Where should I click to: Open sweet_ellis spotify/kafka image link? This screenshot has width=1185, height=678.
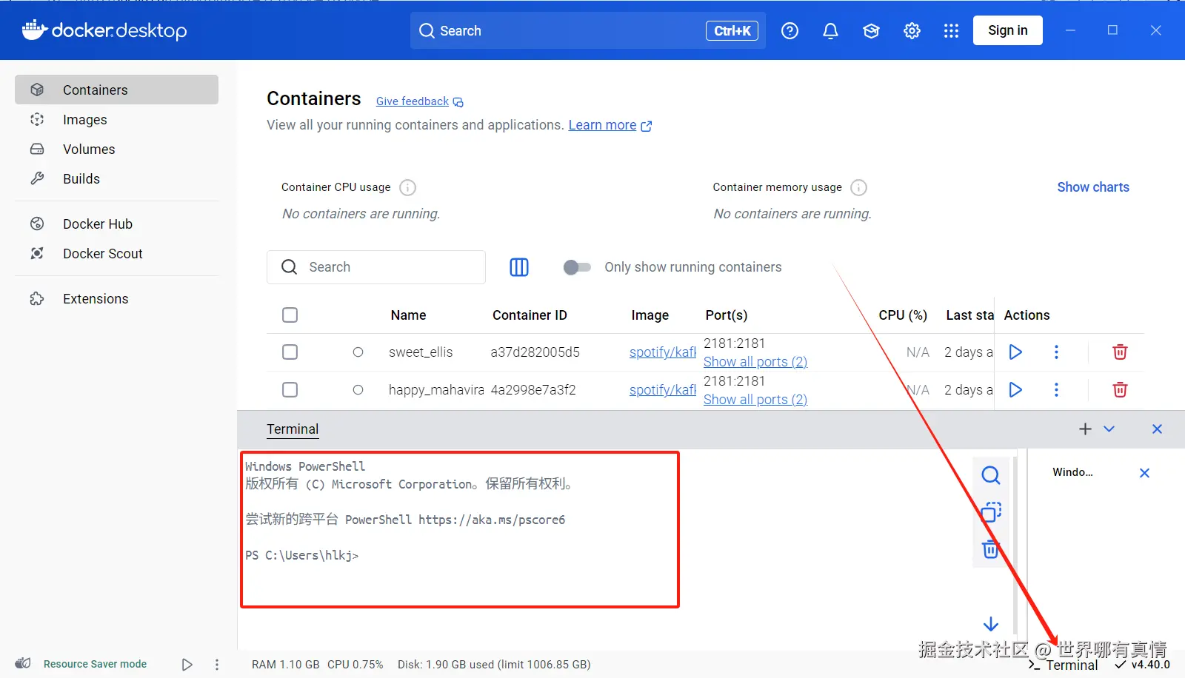click(663, 352)
